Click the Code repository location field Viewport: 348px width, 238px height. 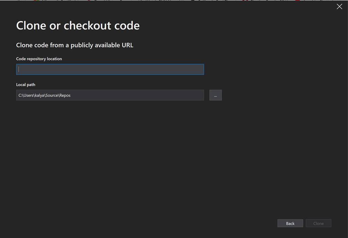(x=110, y=69)
